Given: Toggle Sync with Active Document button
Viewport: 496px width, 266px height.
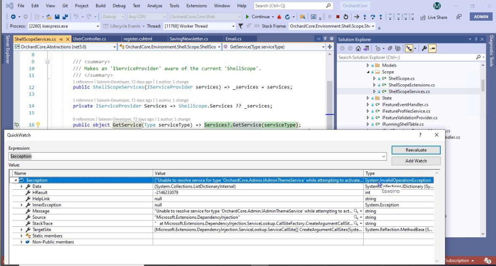Looking at the screenshot, I should (409, 48).
